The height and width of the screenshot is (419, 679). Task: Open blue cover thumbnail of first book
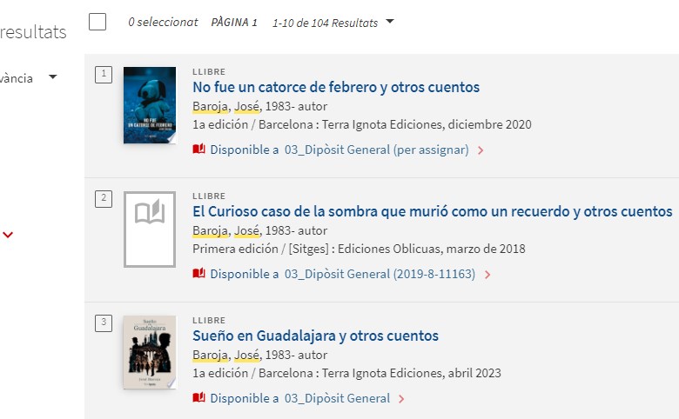(x=150, y=105)
